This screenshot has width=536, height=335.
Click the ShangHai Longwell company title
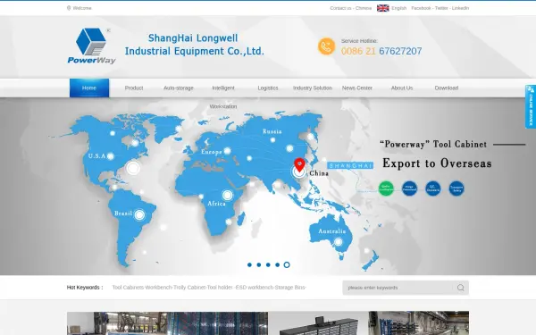[194, 45]
